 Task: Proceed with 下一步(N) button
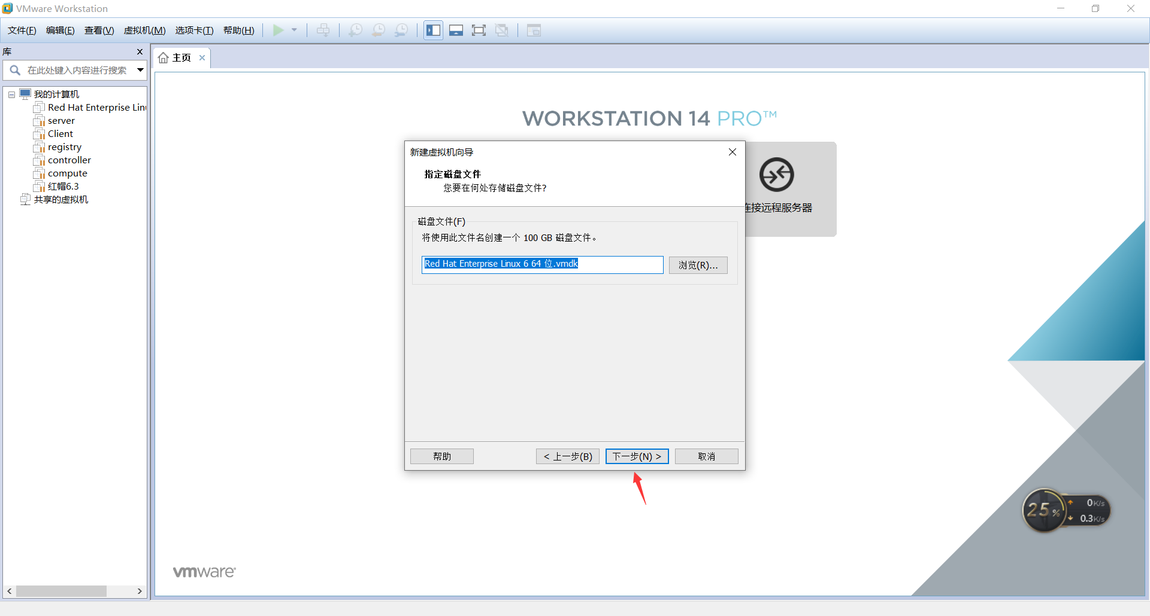pyautogui.click(x=637, y=456)
